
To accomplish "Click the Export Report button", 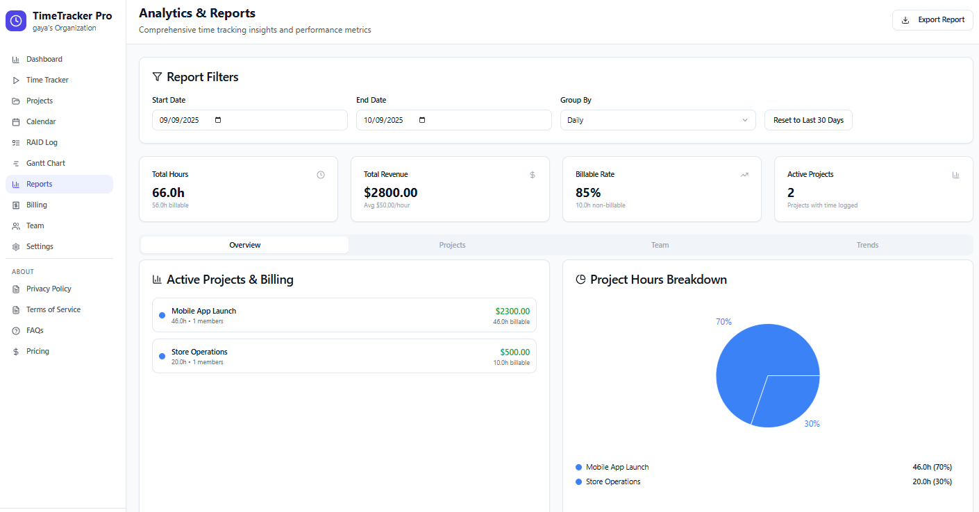I will [932, 19].
